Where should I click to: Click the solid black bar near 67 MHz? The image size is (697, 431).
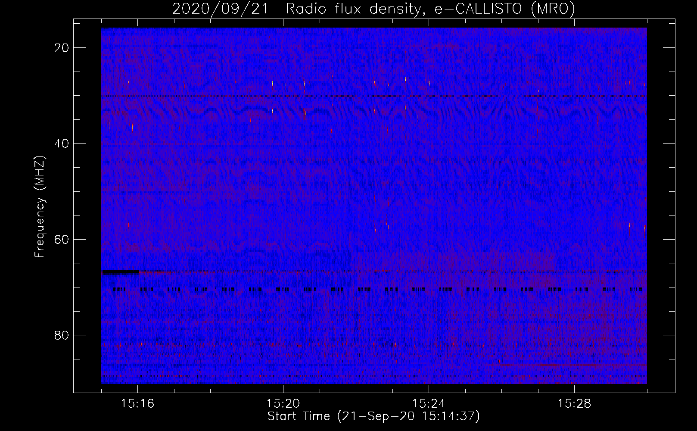[121, 272]
